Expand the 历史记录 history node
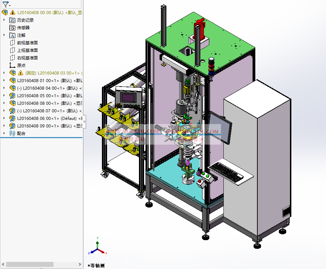This screenshot has width=326, height=269. (4, 20)
